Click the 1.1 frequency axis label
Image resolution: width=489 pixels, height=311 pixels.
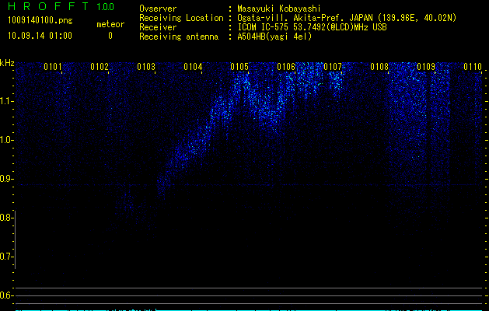[x=6, y=101]
